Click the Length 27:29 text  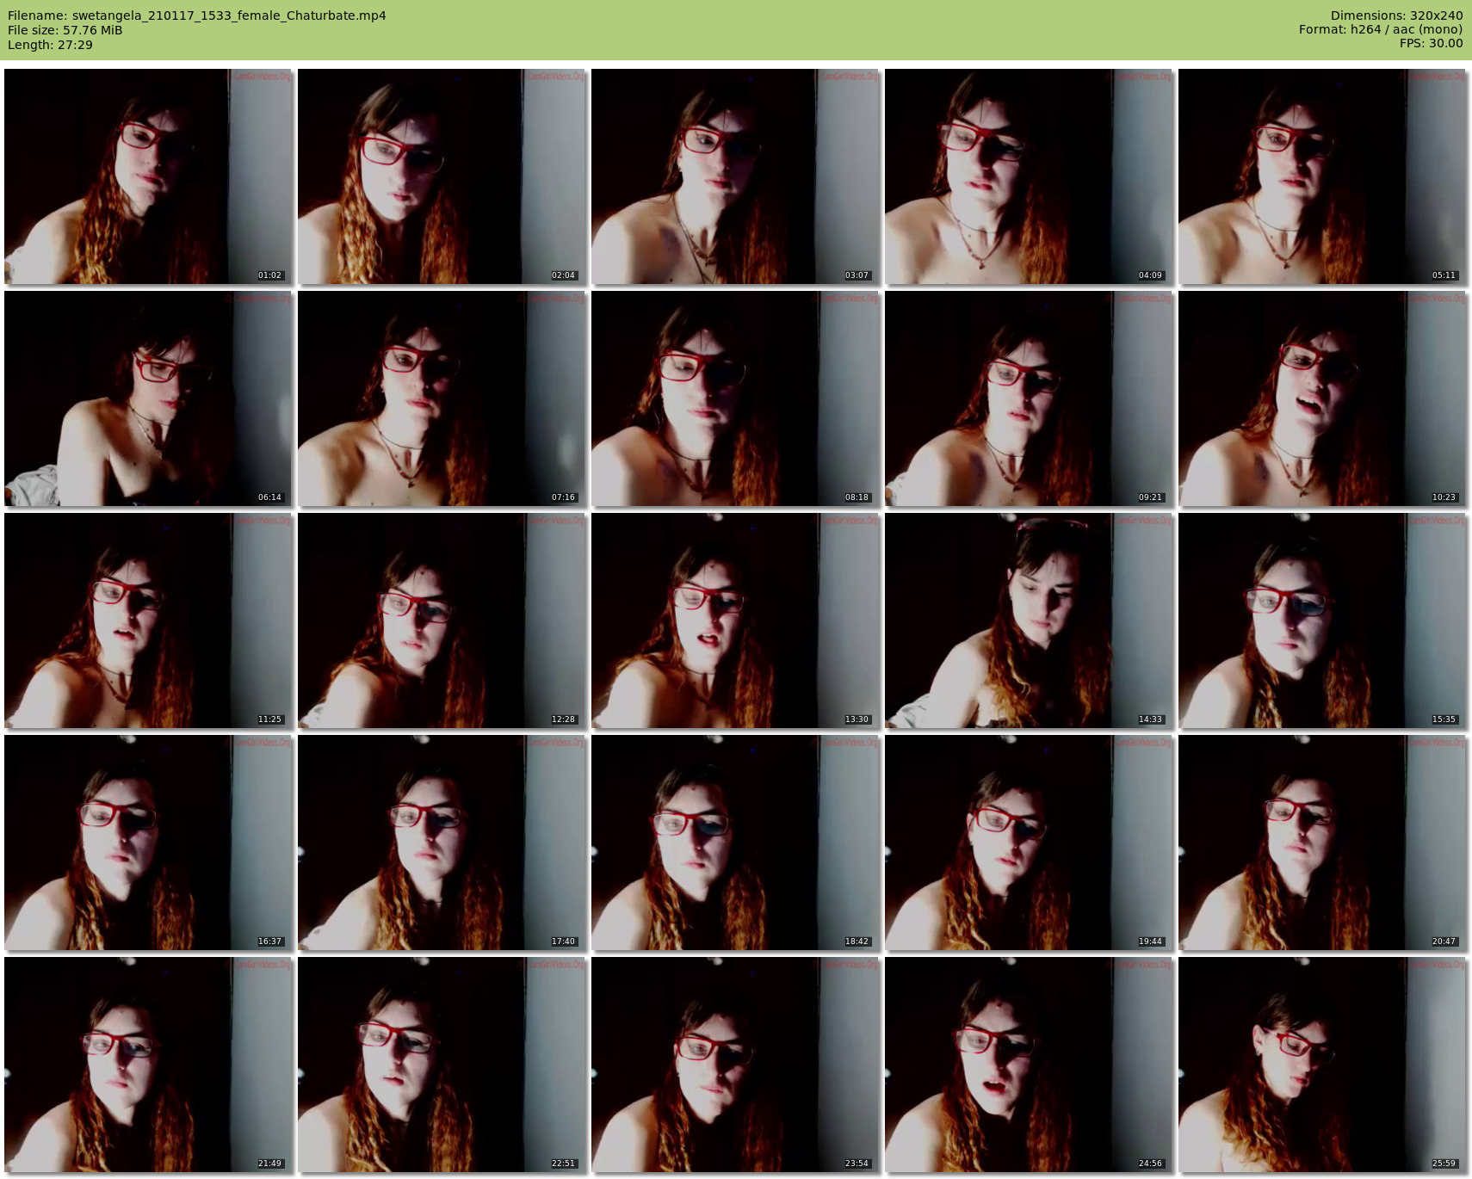coord(50,45)
